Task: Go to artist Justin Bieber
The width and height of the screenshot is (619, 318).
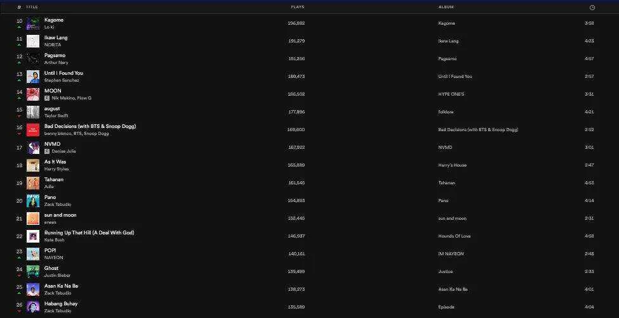Action: tap(58, 276)
